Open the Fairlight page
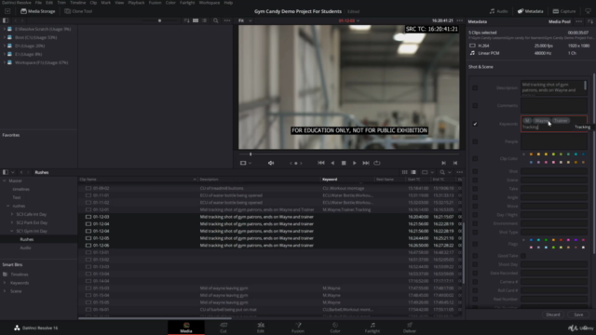The image size is (596, 335). pyautogui.click(x=372, y=328)
